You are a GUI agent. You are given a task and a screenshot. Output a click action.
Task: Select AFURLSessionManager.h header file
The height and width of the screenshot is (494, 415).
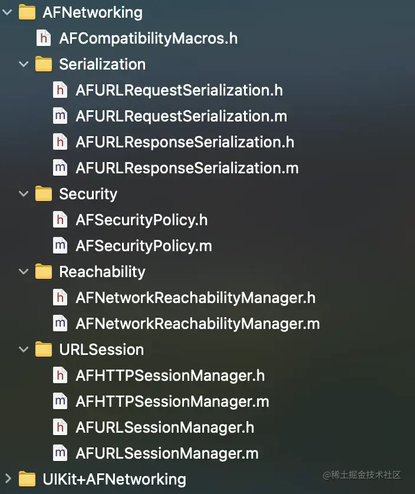pyautogui.click(x=164, y=427)
